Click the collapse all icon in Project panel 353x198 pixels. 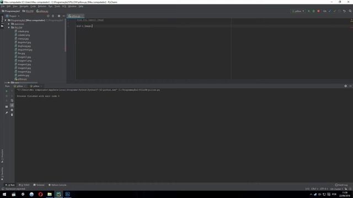click(x=53, y=16)
